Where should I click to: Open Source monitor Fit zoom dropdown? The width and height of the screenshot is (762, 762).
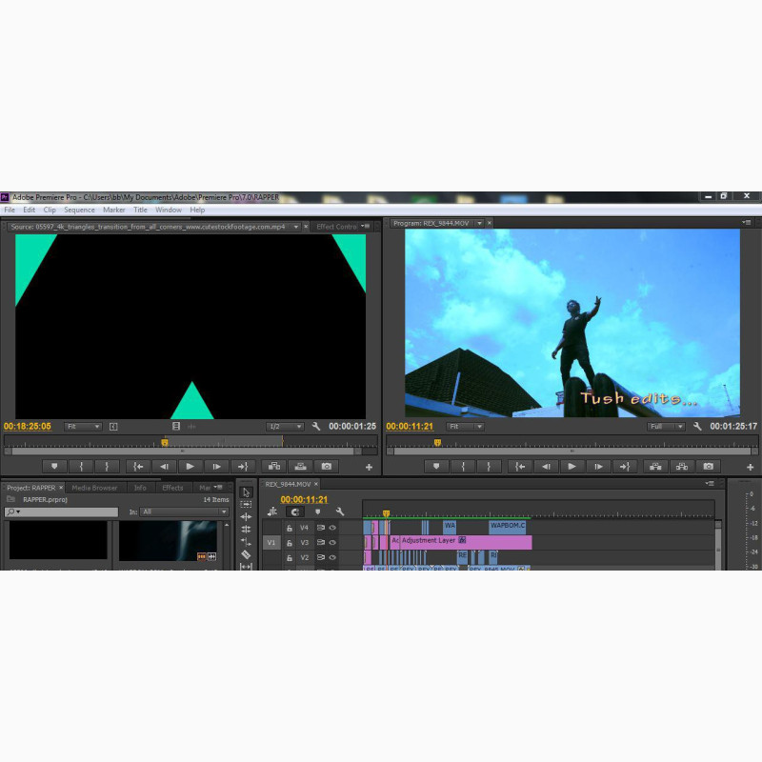(x=83, y=427)
